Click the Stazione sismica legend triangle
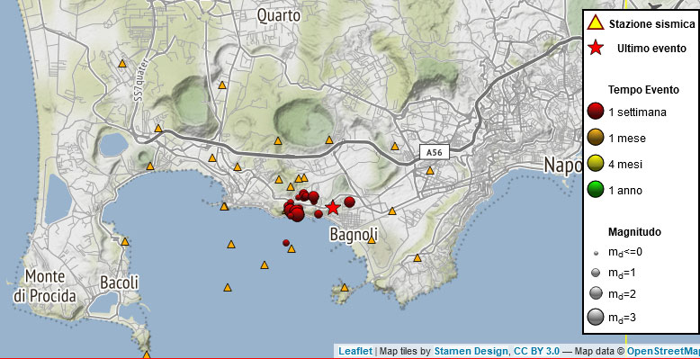Screen dimensions: 700x359 click(596, 22)
